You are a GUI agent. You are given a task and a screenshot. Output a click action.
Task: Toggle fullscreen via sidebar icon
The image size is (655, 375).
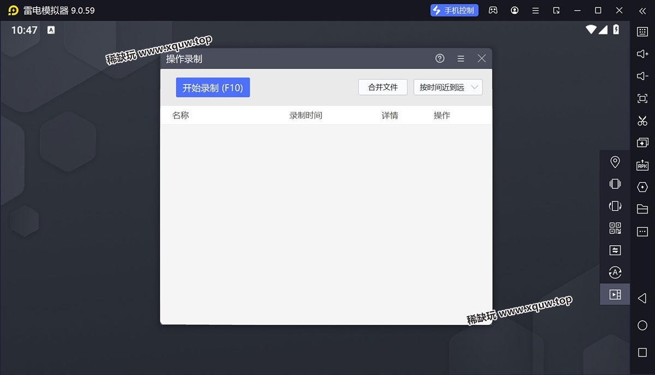[642, 98]
